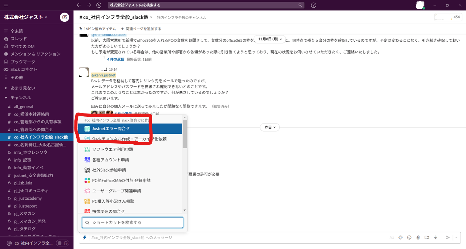Viewport: 466px width, 249px height.
Task: Select ユーザーグループ関連申請 shortcut
Action: pos(130,191)
